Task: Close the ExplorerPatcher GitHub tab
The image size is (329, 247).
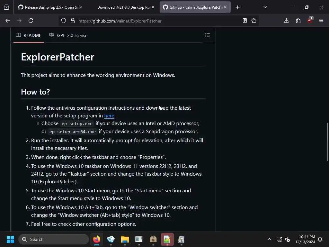Action: [225, 7]
